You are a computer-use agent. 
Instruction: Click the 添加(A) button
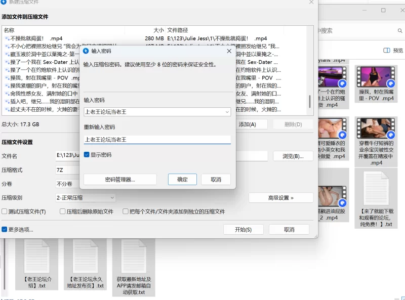pos(247,124)
